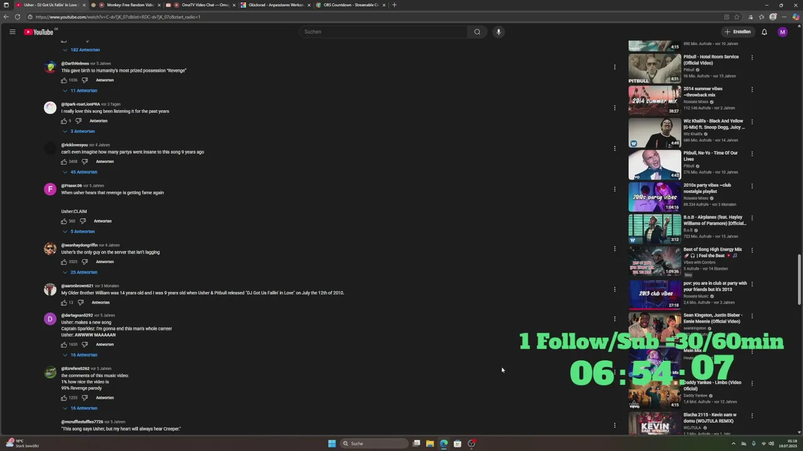Expand the 3 Antworten replies
Screen dimensions: 803x451
tap(78, 132)
